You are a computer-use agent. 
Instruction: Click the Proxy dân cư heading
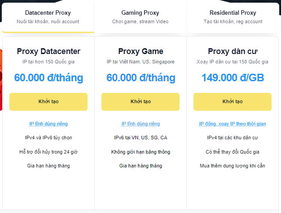pyautogui.click(x=232, y=51)
